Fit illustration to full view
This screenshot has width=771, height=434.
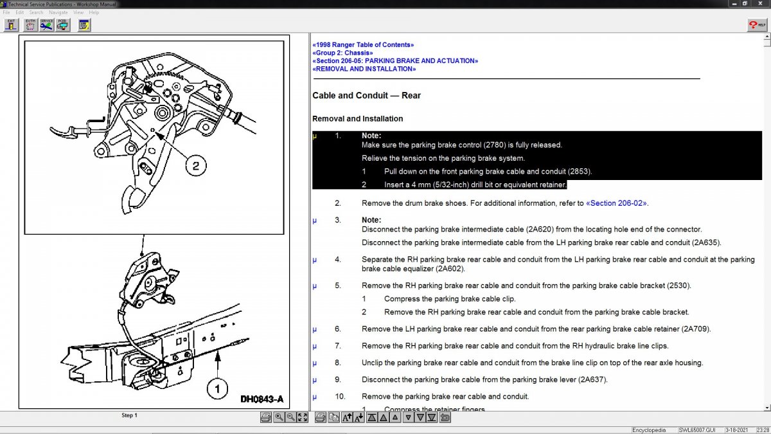[x=303, y=417]
